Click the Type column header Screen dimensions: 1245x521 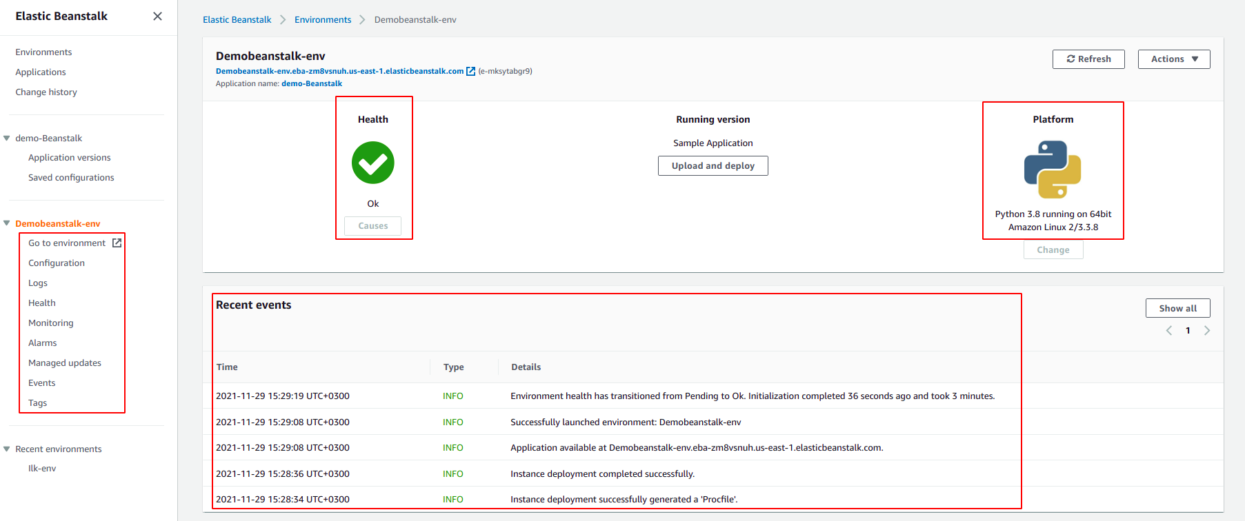[454, 367]
